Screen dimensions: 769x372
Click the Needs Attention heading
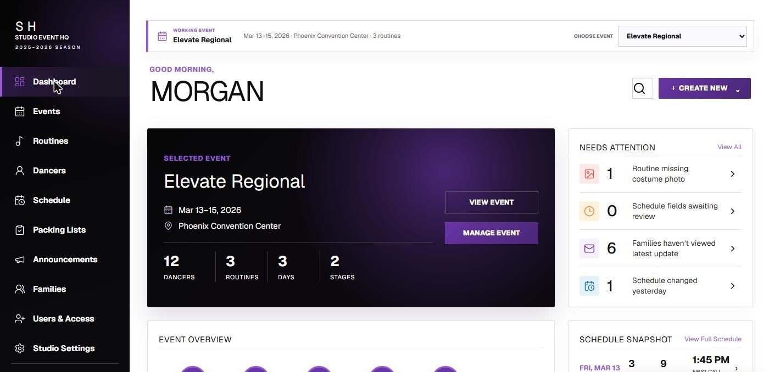[x=617, y=148]
